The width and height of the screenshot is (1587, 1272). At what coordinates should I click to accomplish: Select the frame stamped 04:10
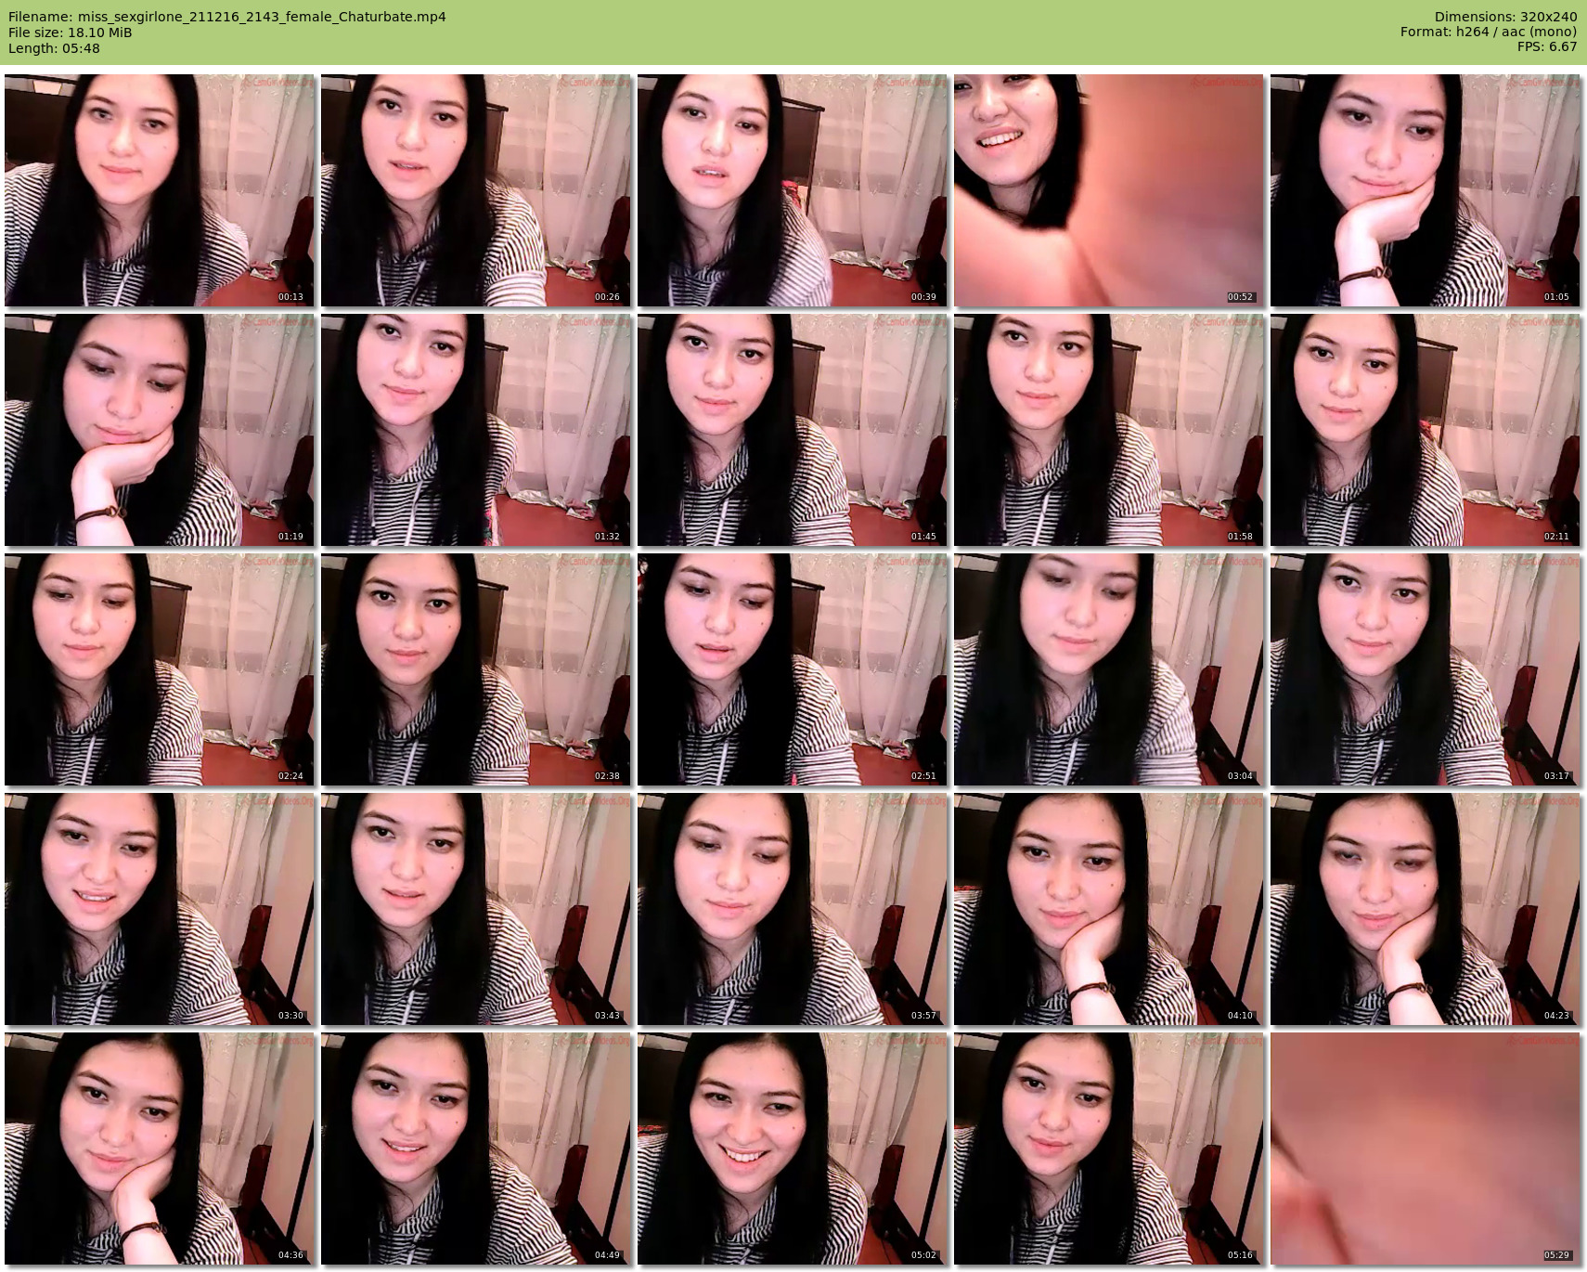click(x=1109, y=909)
